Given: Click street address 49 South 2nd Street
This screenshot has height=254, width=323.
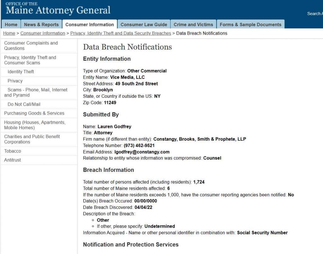Looking at the screenshot, I should [136, 84].
